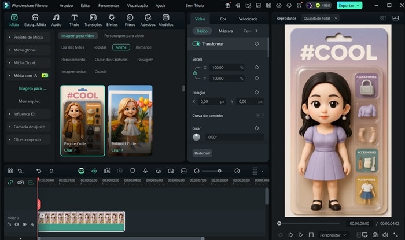Click the player progress slider handle
Screen dimensions: 405x240
click(279, 223)
